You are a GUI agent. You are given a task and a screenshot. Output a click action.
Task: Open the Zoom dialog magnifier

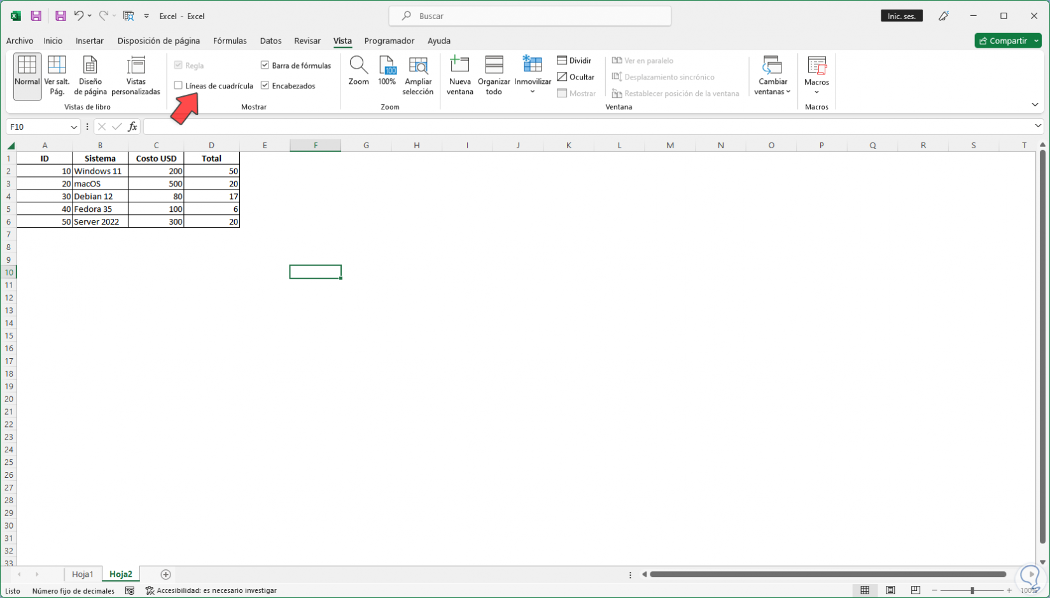[x=359, y=71]
